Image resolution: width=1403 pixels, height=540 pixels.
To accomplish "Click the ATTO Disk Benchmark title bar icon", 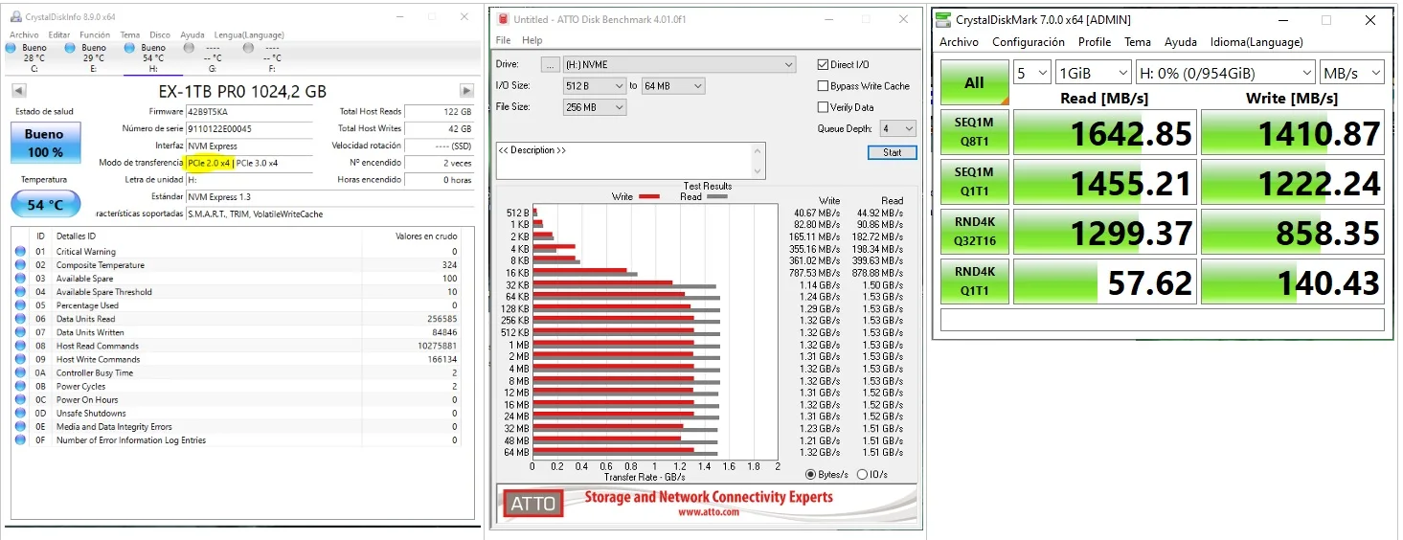I will click(x=504, y=19).
